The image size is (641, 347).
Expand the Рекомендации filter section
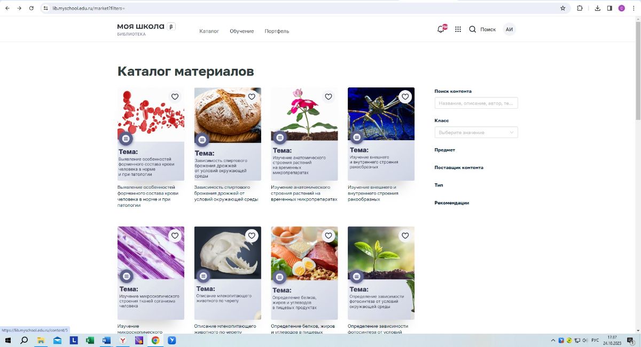452,203
